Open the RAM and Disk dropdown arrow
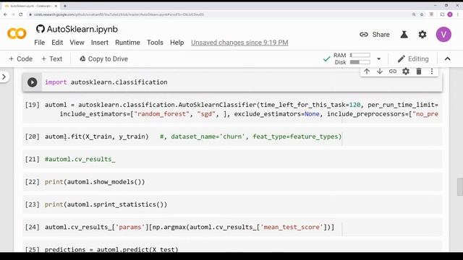The width and height of the screenshot is (463, 260). pos(378,59)
